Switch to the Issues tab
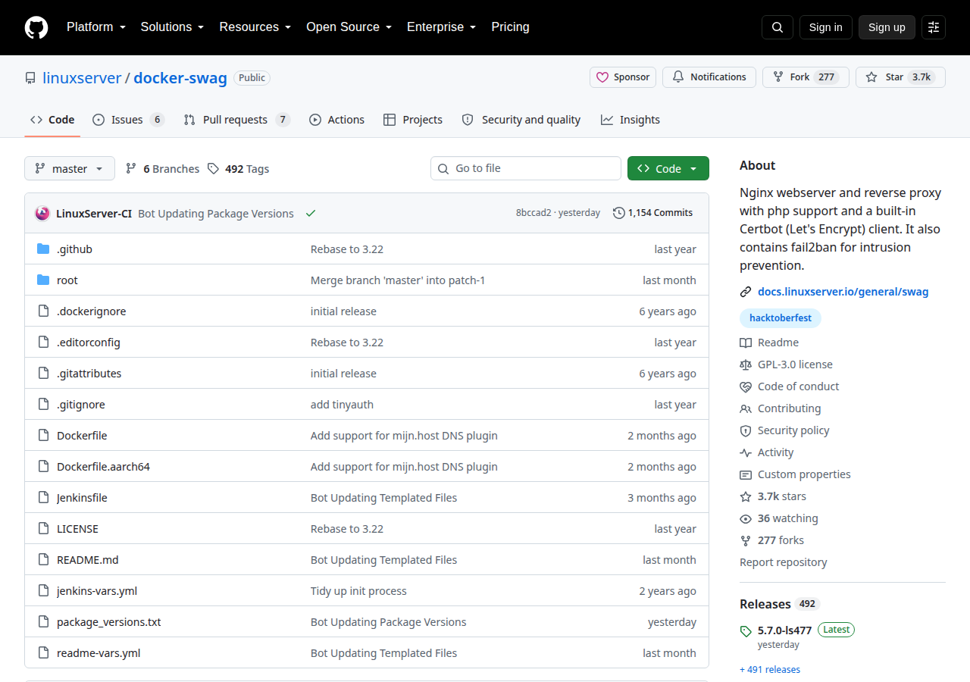The image size is (970, 682). (x=128, y=120)
